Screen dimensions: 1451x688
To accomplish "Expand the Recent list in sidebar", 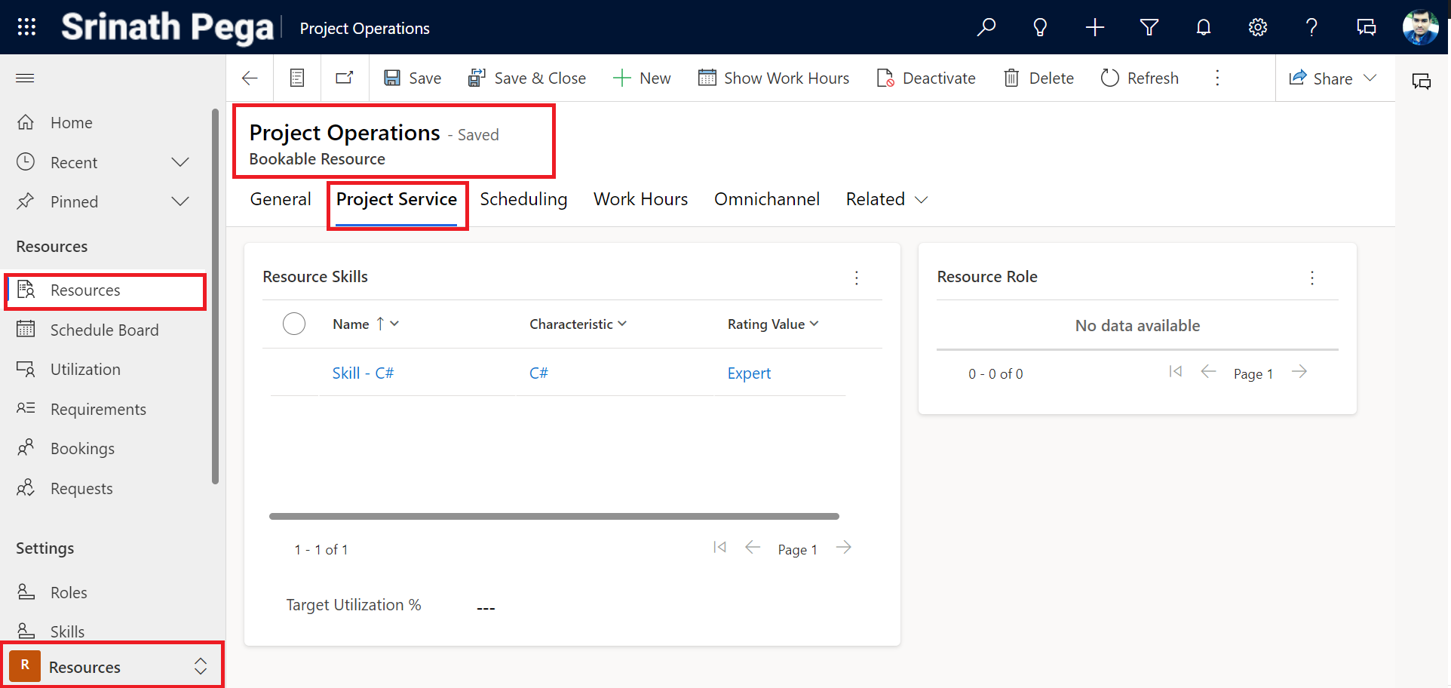I will [180, 162].
